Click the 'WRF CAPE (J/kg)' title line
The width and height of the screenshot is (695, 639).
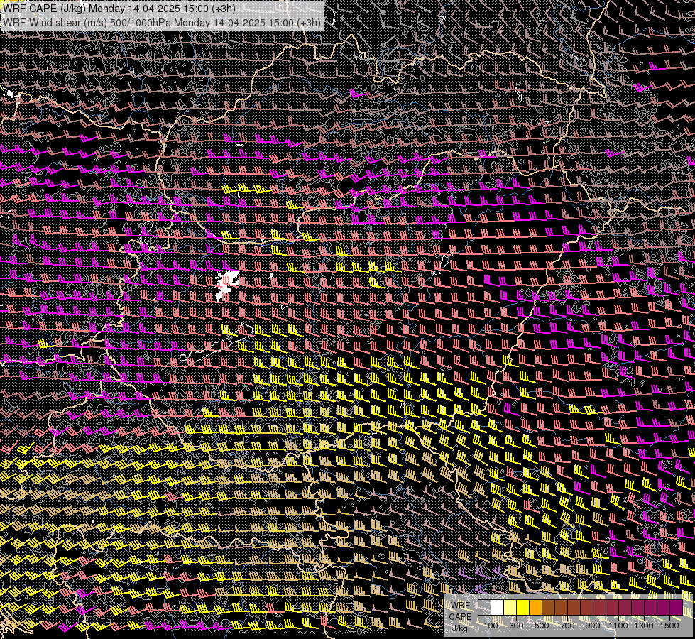[x=119, y=9]
